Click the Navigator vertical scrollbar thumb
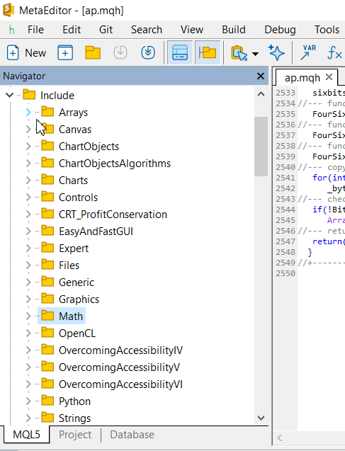 (x=261, y=147)
